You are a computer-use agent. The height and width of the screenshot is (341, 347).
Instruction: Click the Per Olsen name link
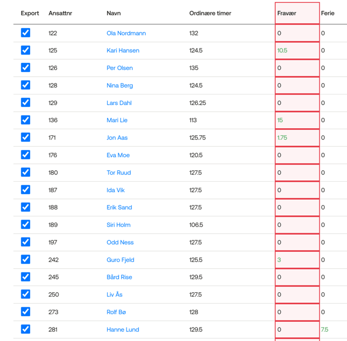(x=120, y=68)
